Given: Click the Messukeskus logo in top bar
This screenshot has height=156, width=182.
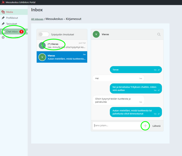Looking at the screenshot, I should pos(3,2).
